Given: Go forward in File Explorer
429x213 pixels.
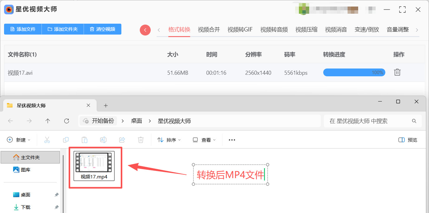Looking at the screenshot, I should 29,121.
